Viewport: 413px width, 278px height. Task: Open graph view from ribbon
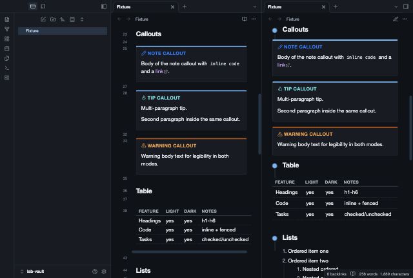tap(7, 29)
